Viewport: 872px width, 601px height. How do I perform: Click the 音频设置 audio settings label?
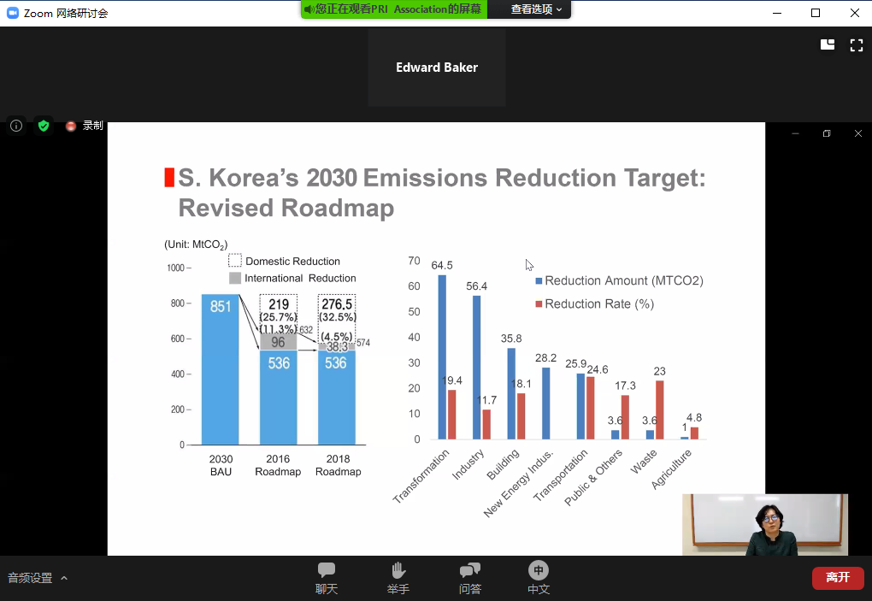point(30,578)
